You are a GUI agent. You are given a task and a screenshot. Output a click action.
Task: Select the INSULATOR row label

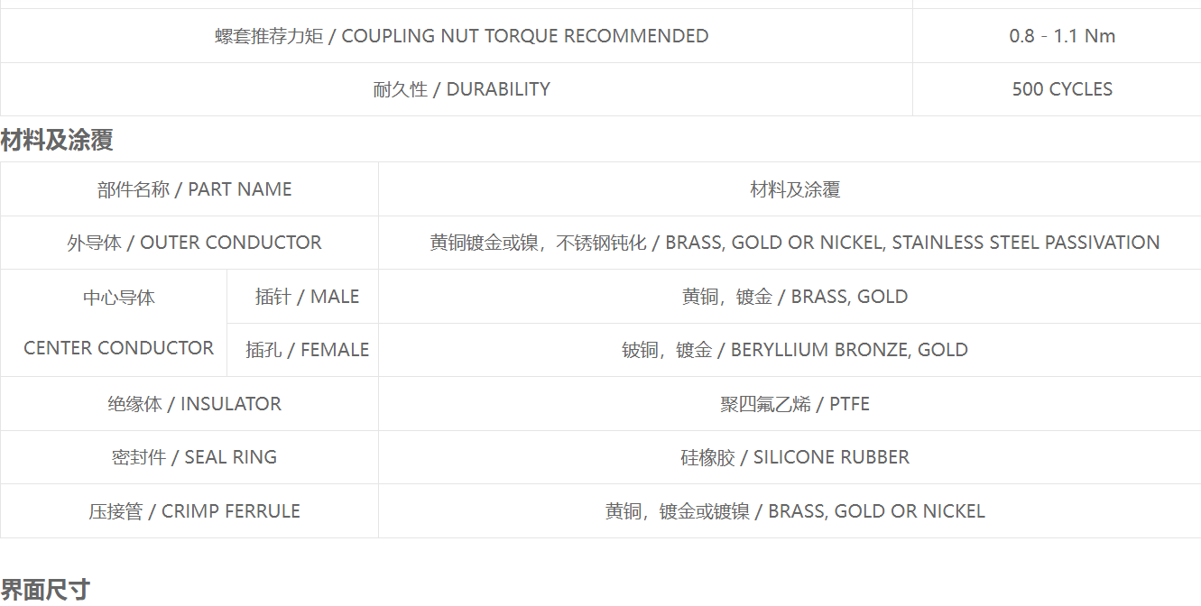189,404
